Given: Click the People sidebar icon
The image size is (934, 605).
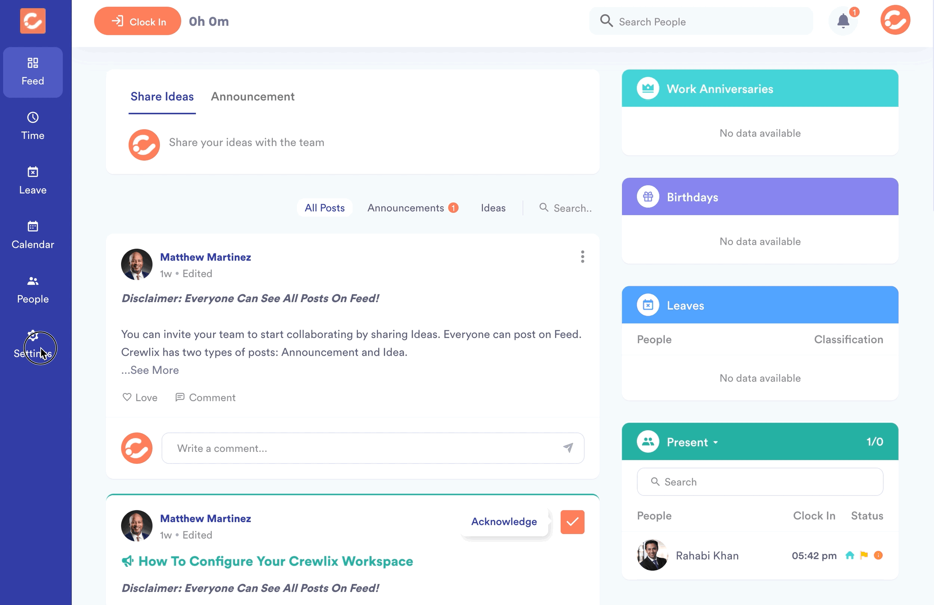Looking at the screenshot, I should pyautogui.click(x=32, y=289).
